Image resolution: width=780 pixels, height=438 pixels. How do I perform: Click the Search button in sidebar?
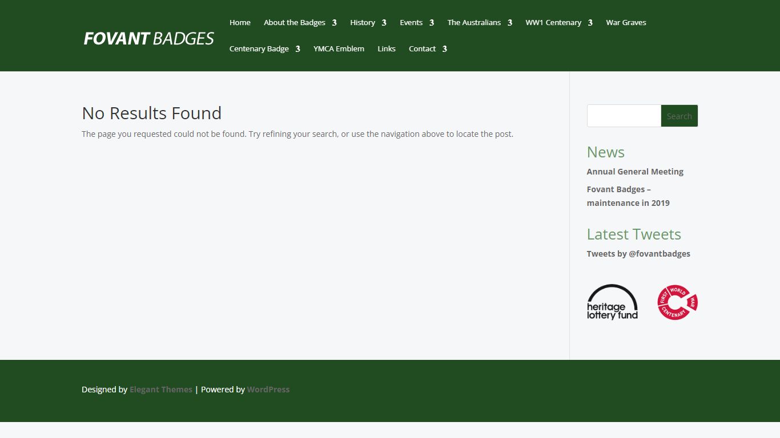pyautogui.click(x=679, y=116)
